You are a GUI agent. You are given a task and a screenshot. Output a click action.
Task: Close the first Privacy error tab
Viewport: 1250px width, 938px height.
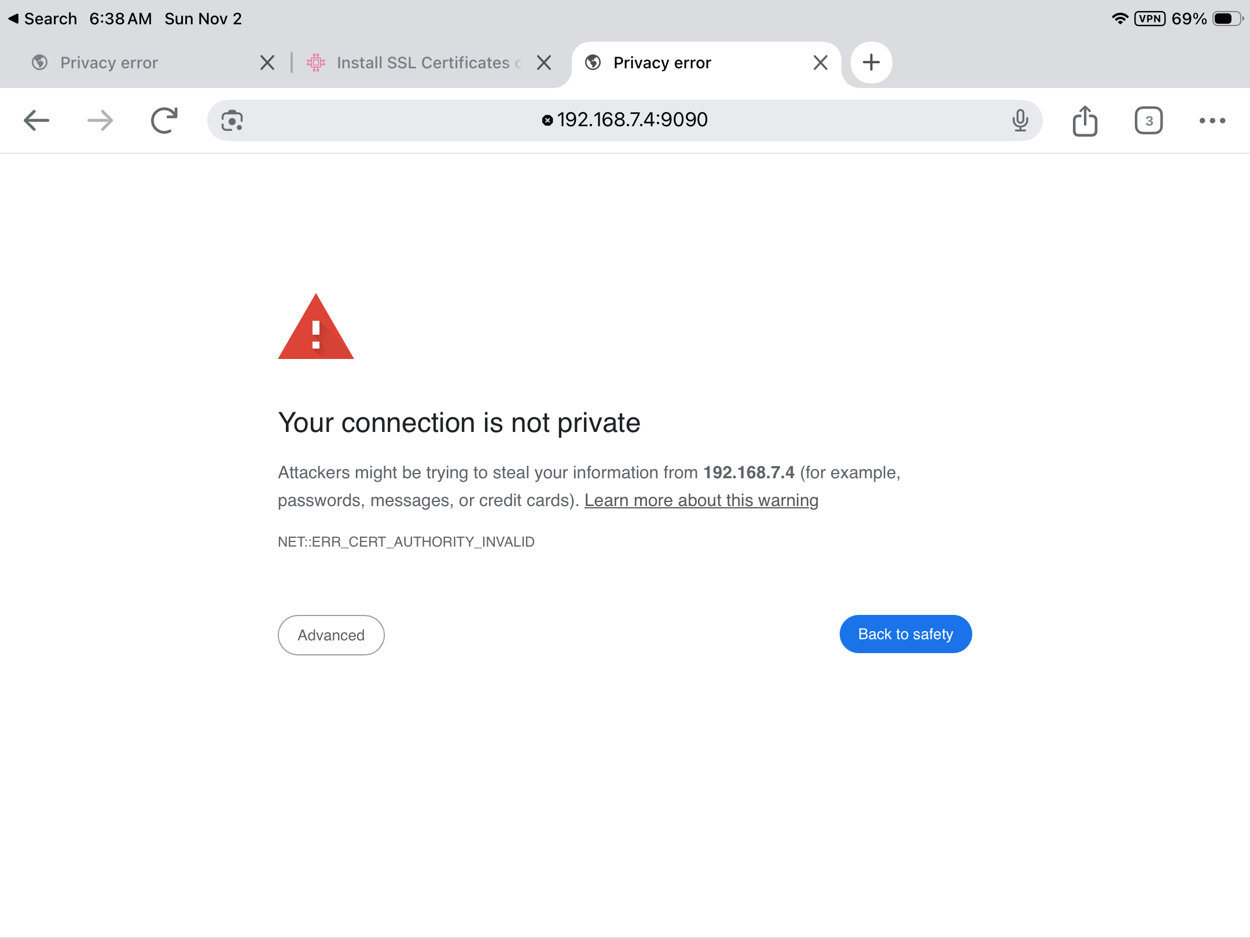point(267,63)
